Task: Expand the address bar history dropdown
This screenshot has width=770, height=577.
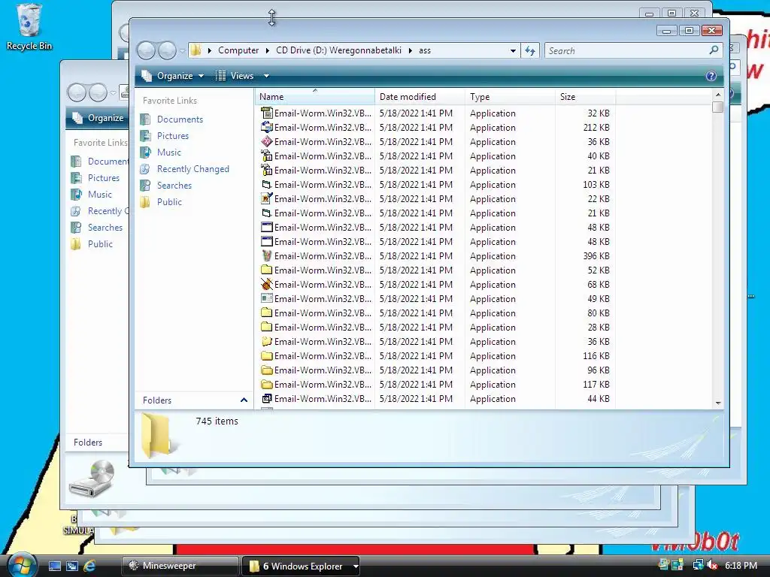Action: coord(513,50)
